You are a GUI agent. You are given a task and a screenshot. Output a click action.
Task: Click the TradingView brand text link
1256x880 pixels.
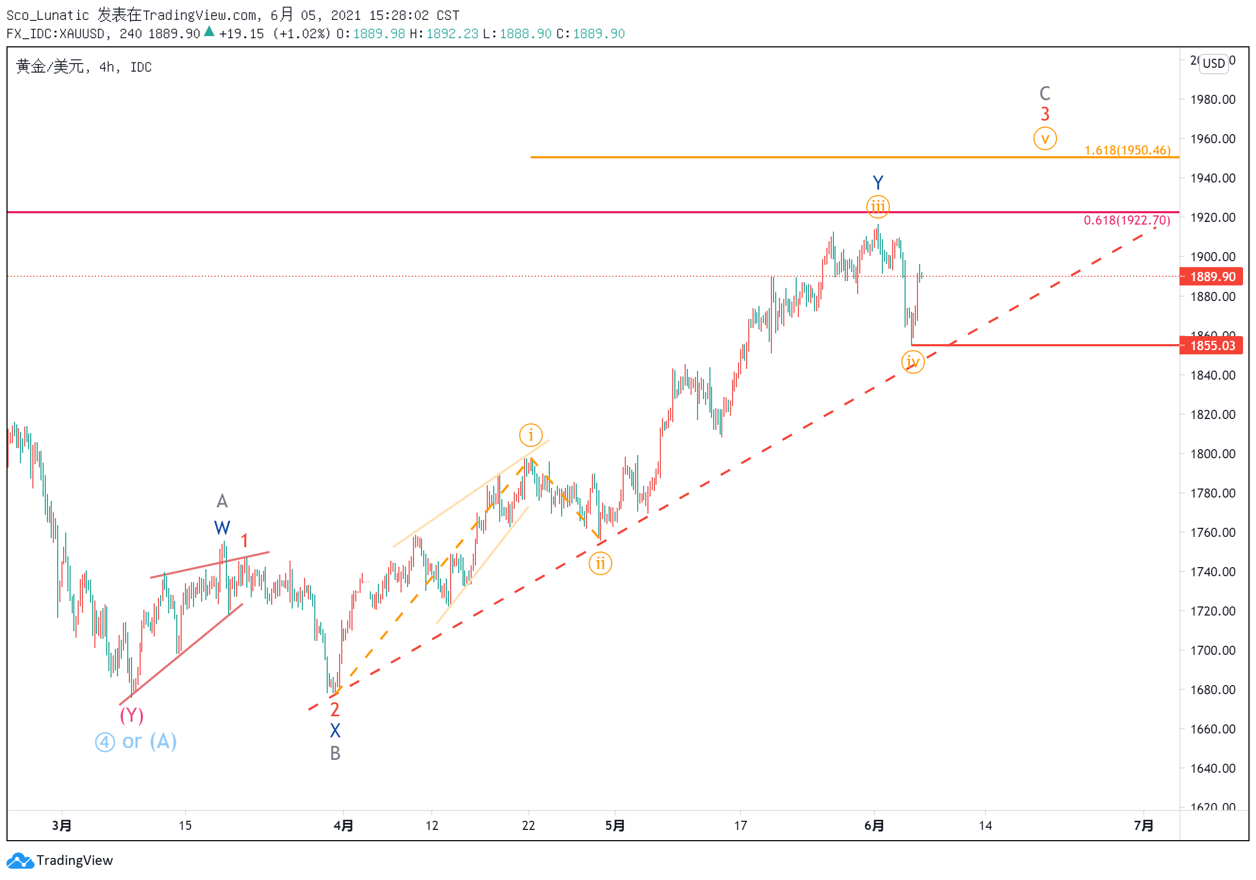(x=74, y=861)
